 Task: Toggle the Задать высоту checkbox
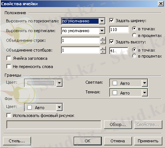pos(111,41)
